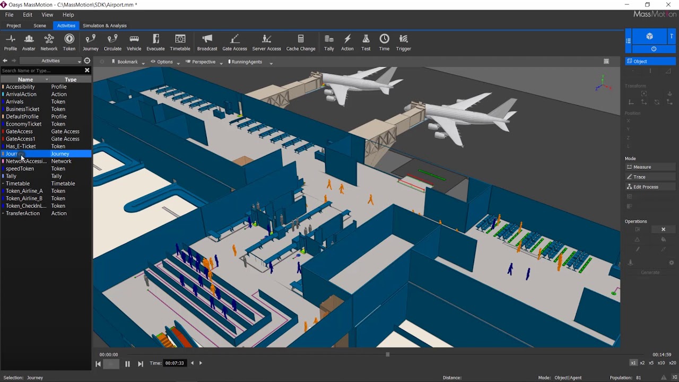Viewport: 679px width, 382px height.
Task: Increment time with right arrow
Action: 201,363
